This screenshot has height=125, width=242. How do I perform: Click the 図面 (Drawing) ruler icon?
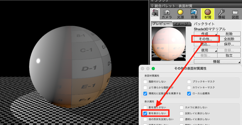point(235,14)
